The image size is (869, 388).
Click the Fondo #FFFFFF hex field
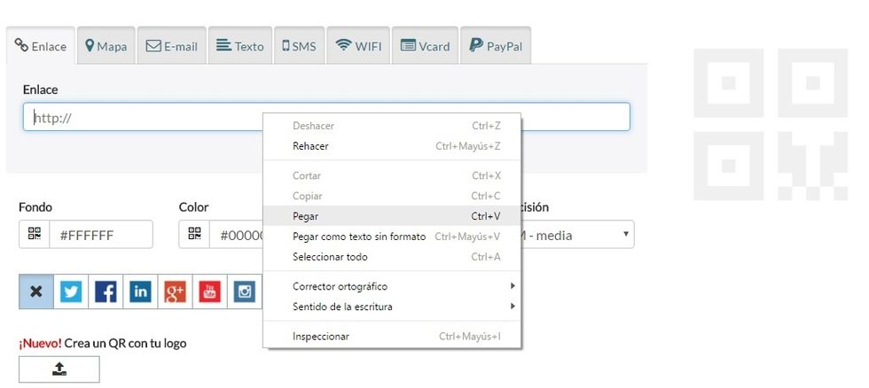coord(100,235)
